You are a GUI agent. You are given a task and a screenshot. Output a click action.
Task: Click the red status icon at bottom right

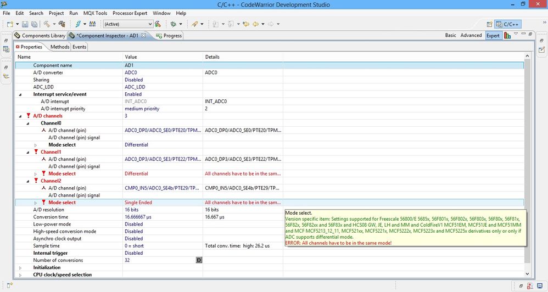click(530, 286)
